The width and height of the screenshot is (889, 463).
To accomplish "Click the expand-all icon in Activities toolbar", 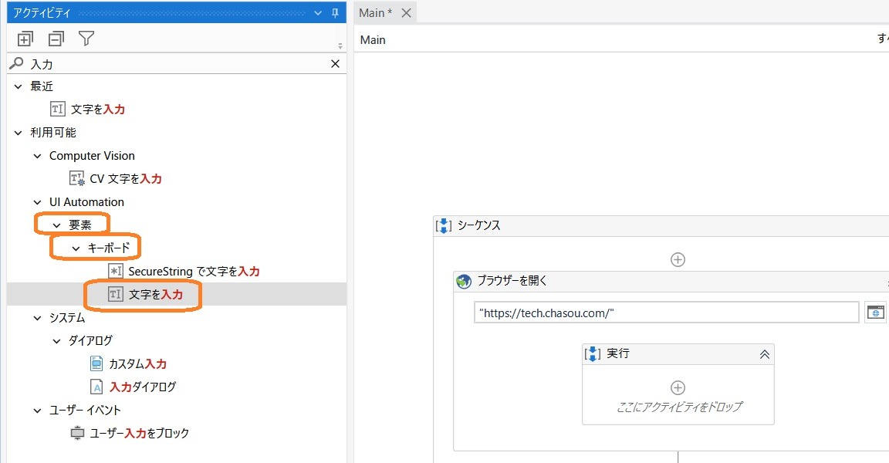I will point(24,37).
